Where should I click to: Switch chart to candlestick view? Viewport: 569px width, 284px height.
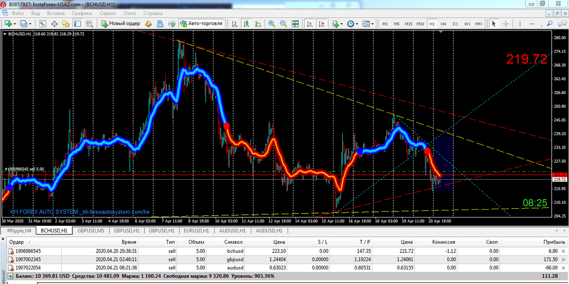click(246, 23)
